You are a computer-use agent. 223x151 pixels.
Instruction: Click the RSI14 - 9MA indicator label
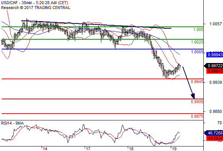[12, 123]
